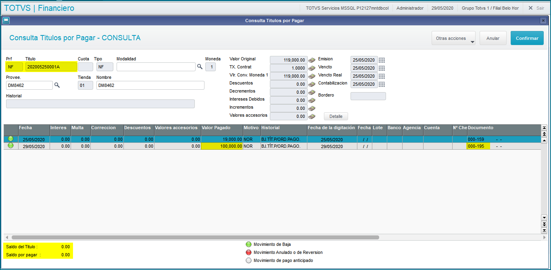Open calculator icon beside Decrementos field
Viewport: 551px width, 270px height.
(x=312, y=92)
